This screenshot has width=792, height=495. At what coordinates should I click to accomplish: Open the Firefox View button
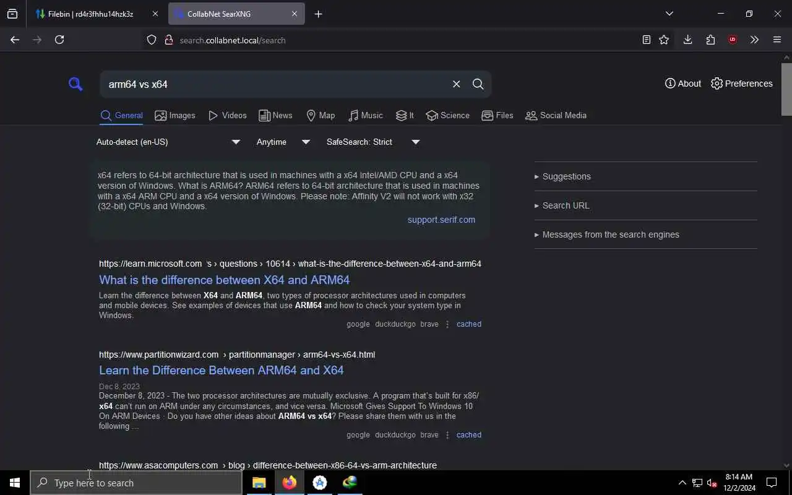pyautogui.click(x=12, y=14)
